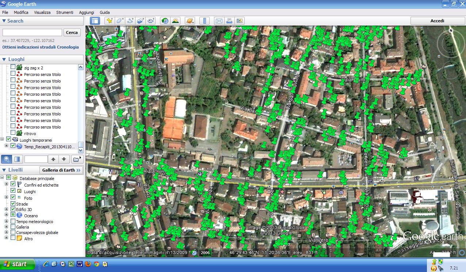Enable the Tempo meteorologico layer
Screen dimensions: 466x272
13,221
